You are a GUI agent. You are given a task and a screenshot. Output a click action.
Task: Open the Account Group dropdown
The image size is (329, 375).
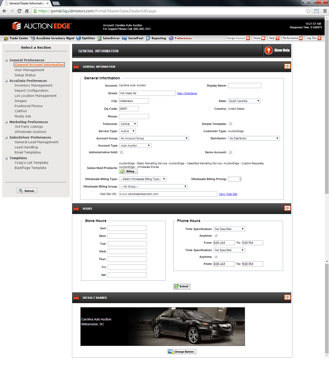point(154,138)
